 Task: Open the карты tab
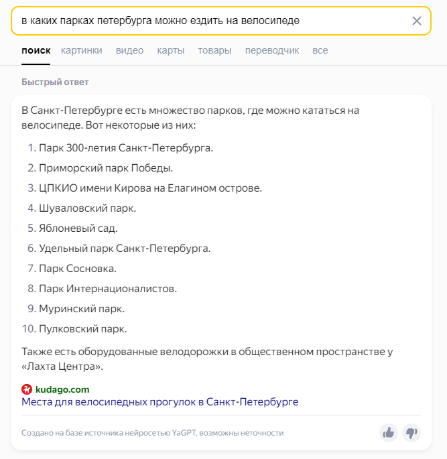pos(171,50)
